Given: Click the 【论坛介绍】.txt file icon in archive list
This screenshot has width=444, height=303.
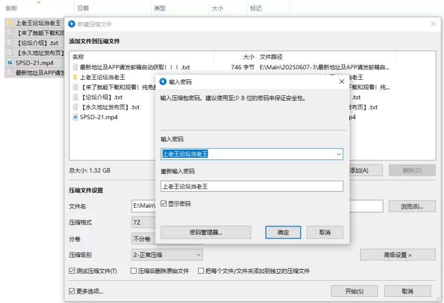Looking at the screenshot, I should pos(75,97).
